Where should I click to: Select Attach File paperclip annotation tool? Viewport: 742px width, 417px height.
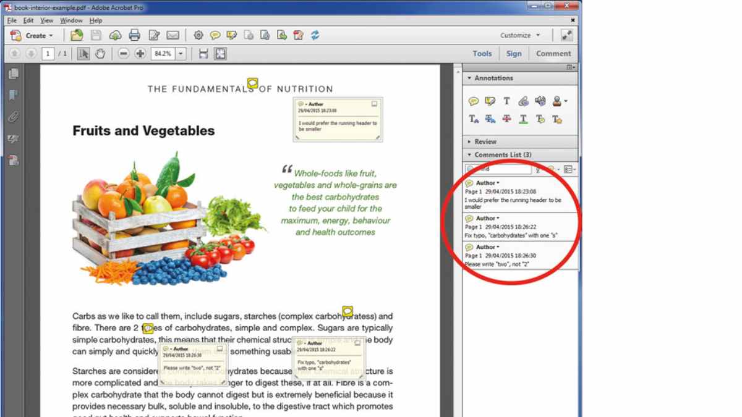click(x=524, y=101)
